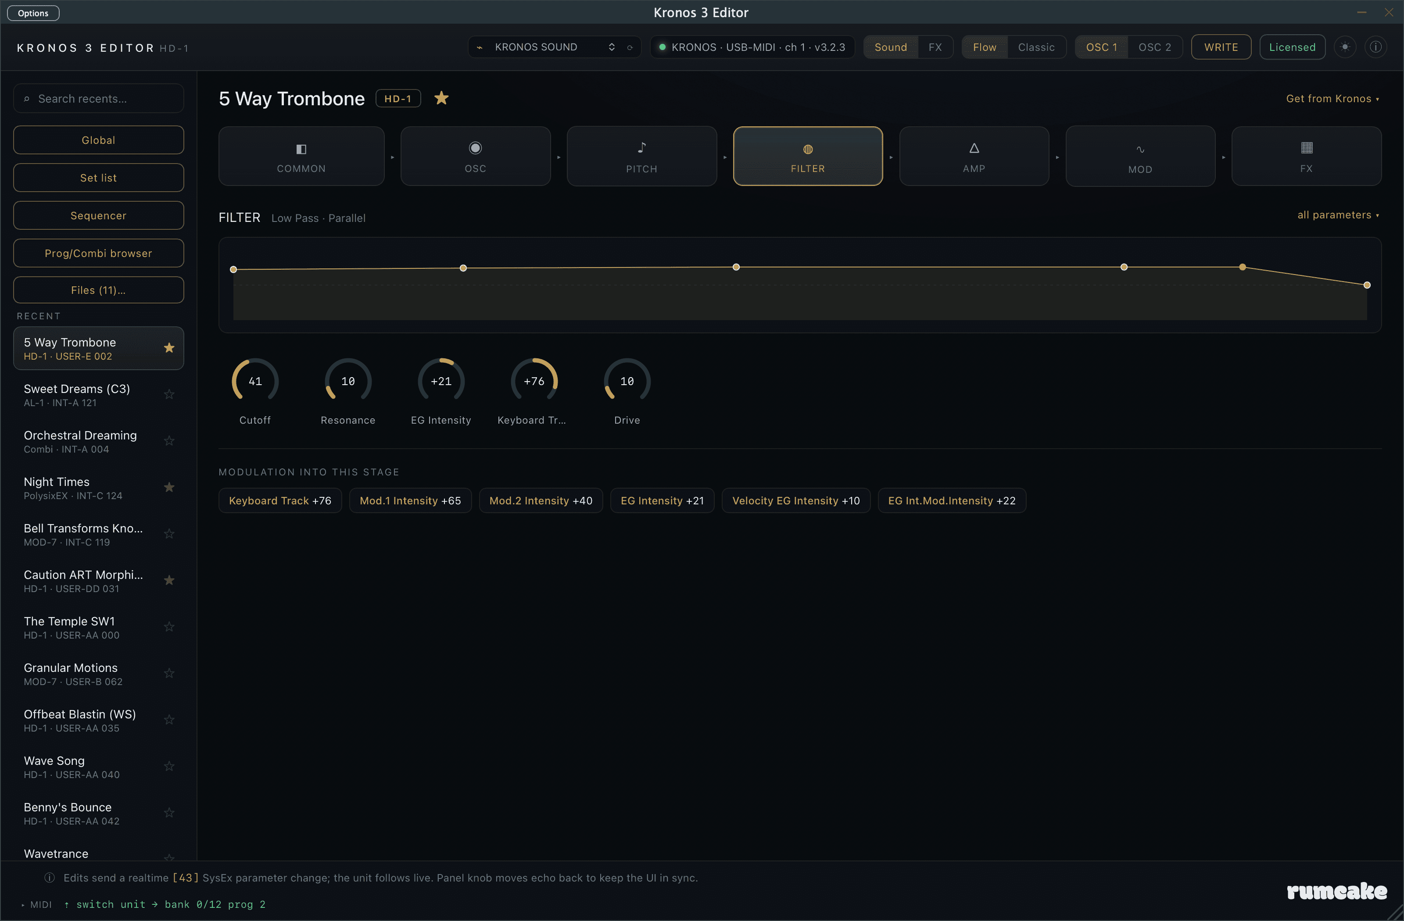Star The Temple SW1 recent item
Image resolution: width=1404 pixels, height=921 pixels.
click(x=169, y=626)
